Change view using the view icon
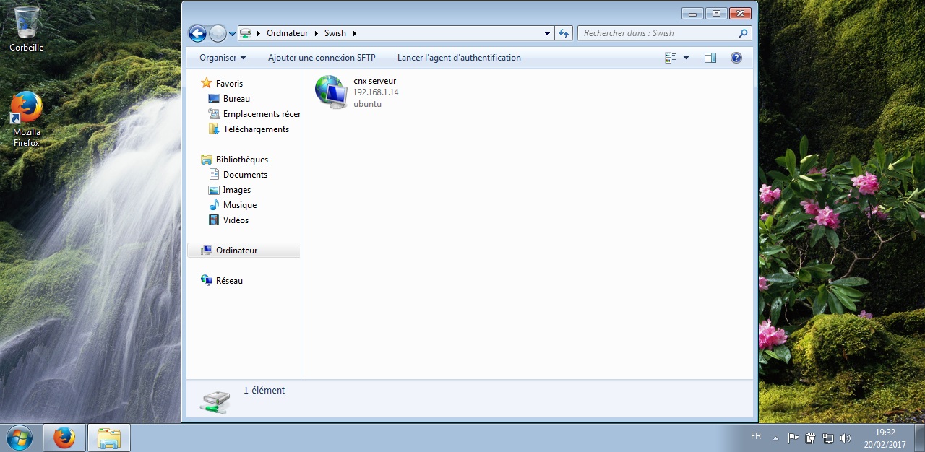 [x=671, y=58]
